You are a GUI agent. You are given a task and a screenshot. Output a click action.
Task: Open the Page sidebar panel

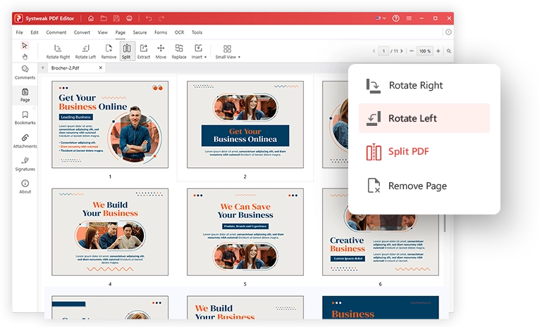click(25, 95)
